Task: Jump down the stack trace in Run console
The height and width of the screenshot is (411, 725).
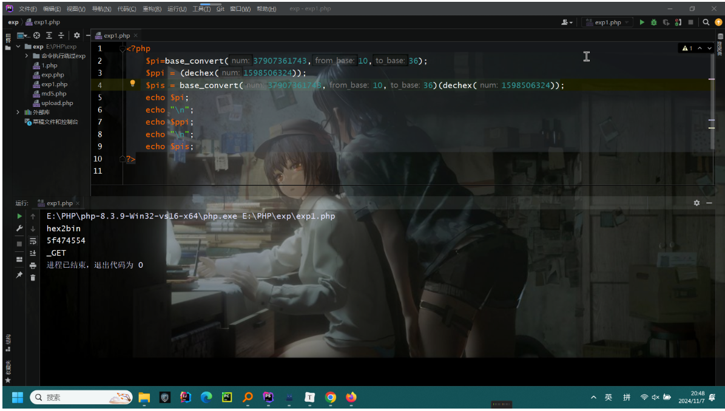Action: point(33,229)
